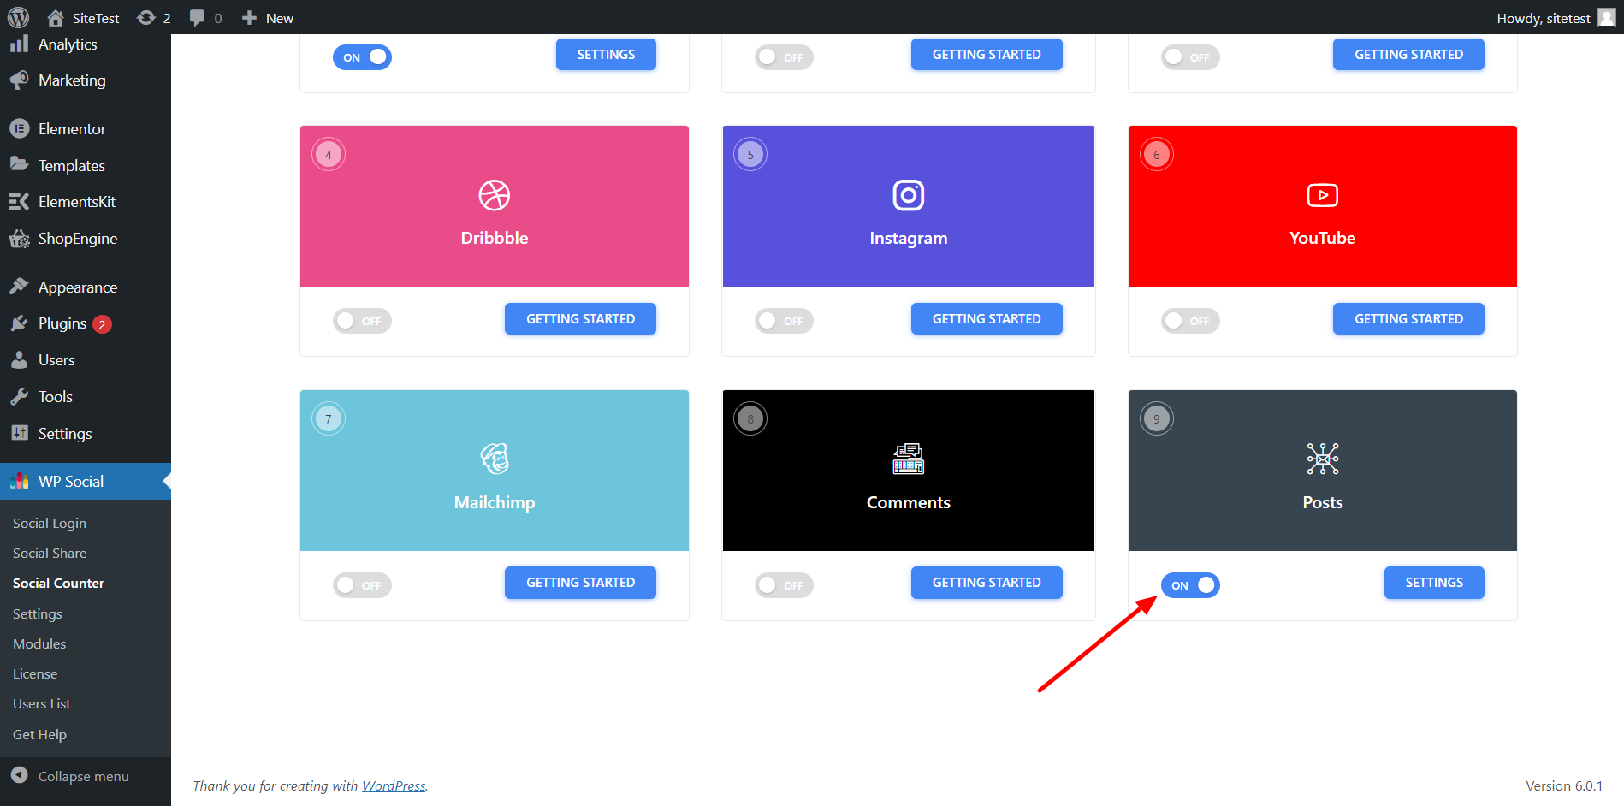Screen dimensions: 1624x806
Task: Click the ShopEngine basket icon
Action: tap(19, 239)
